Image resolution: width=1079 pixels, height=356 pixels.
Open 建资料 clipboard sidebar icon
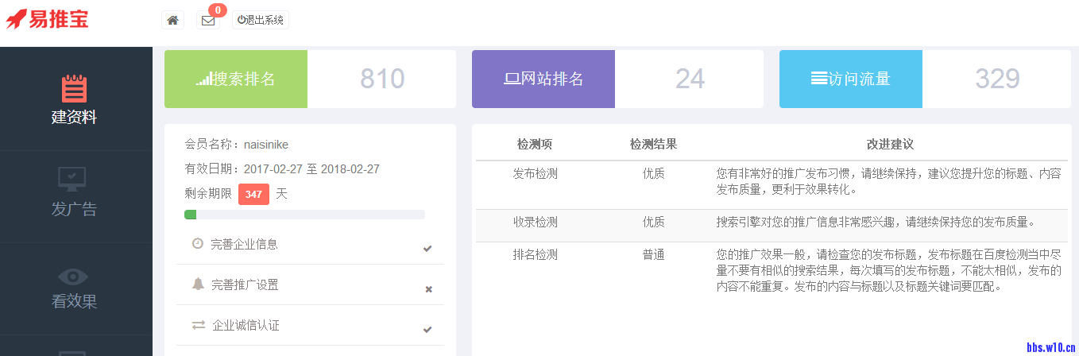click(74, 89)
